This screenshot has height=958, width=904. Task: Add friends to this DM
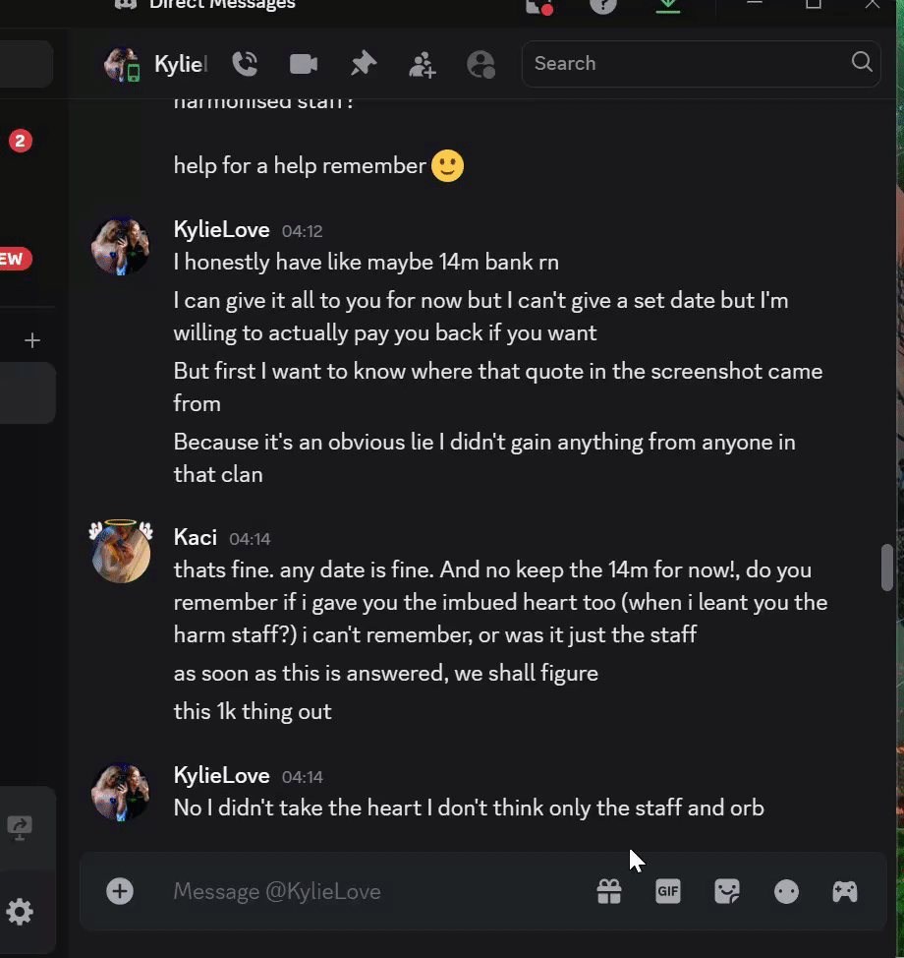point(423,65)
